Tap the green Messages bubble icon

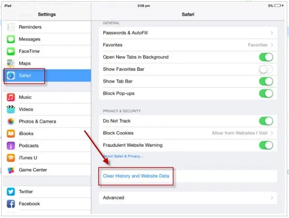(x=11, y=39)
